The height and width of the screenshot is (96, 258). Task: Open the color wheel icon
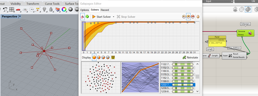coord(64,10)
